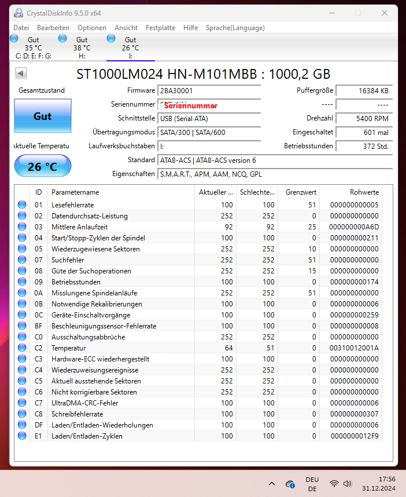Click the Firmware field 2BA30001

tap(209, 90)
